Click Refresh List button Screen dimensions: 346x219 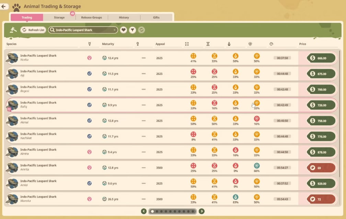click(x=33, y=30)
